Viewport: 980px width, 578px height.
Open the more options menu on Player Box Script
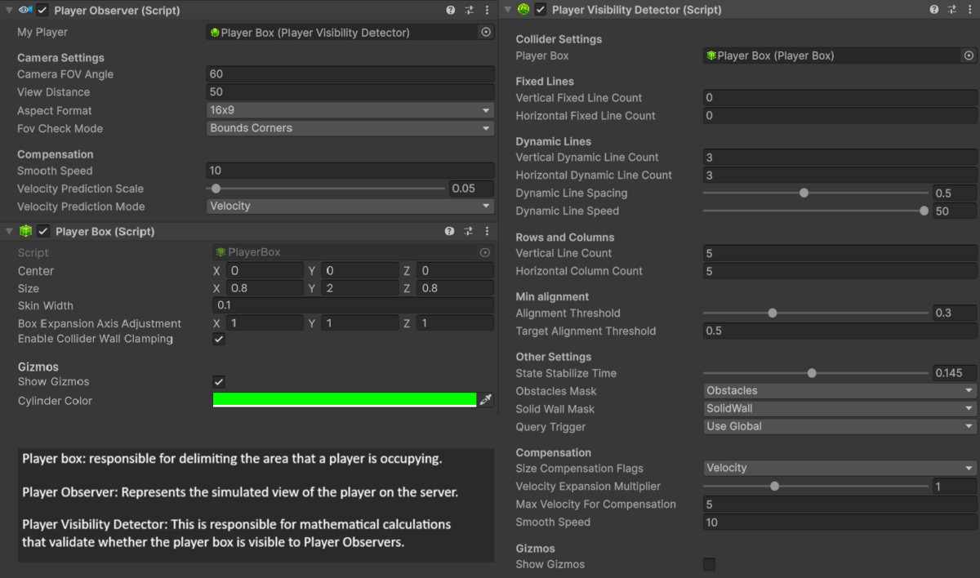[487, 231]
